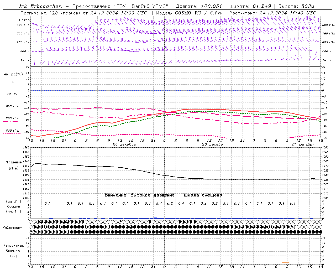The width and height of the screenshot is (336, 269).
Task: Click the '27 декабря' date label
Action: (x=303, y=144)
